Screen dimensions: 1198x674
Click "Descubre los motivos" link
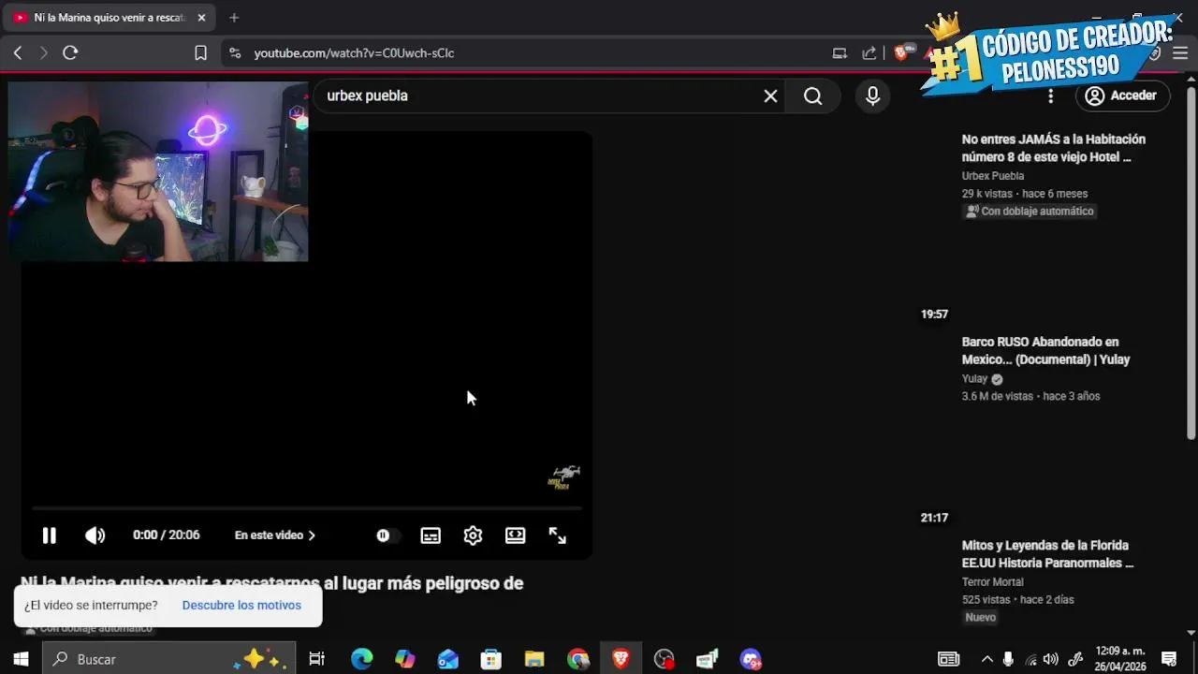point(241,605)
